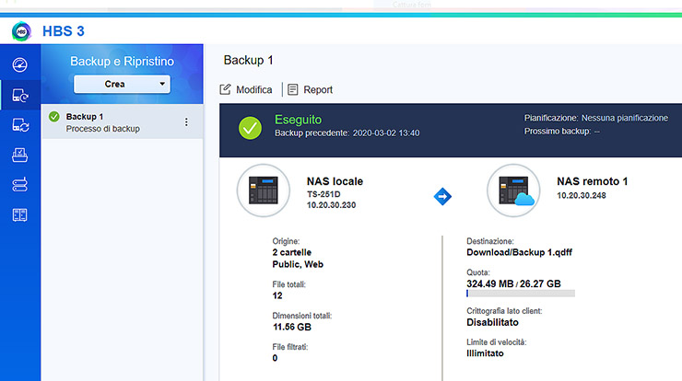Open the Jobs sidebar icon

pyautogui.click(x=20, y=156)
